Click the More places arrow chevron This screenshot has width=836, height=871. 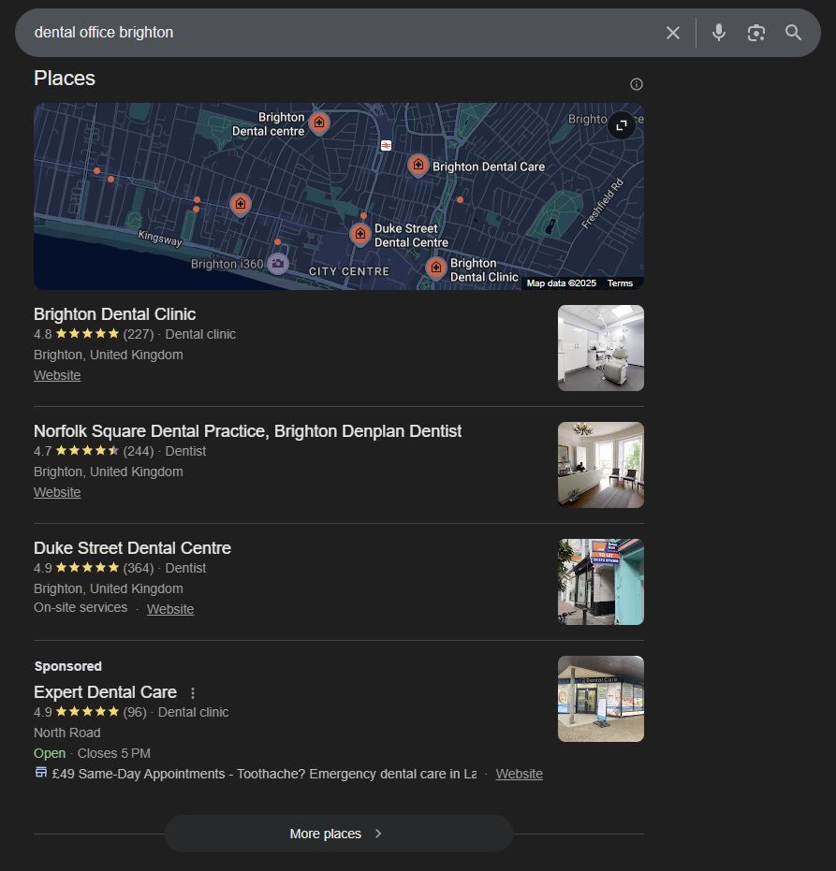click(x=378, y=834)
